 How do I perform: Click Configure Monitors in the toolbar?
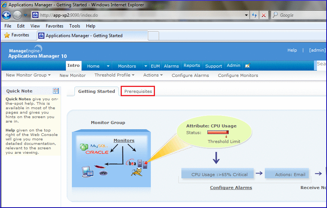click(238, 75)
